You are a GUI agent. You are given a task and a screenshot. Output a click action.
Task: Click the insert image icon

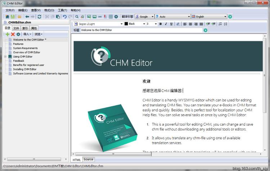pyautogui.click(x=89, y=17)
